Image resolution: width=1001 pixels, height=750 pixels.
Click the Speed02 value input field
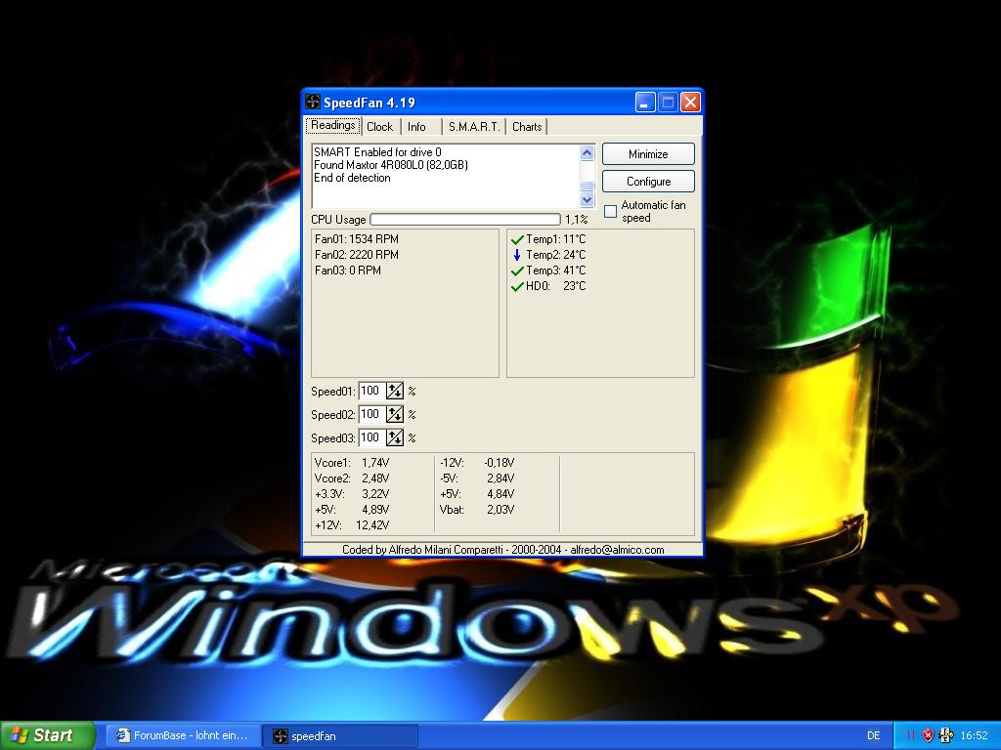(x=372, y=414)
